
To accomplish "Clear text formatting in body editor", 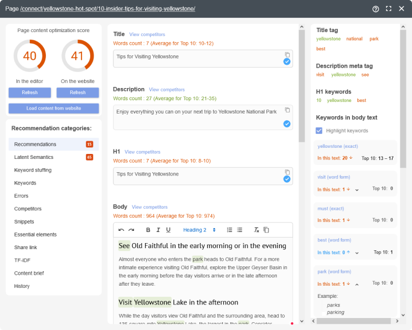I will click(x=256, y=230).
